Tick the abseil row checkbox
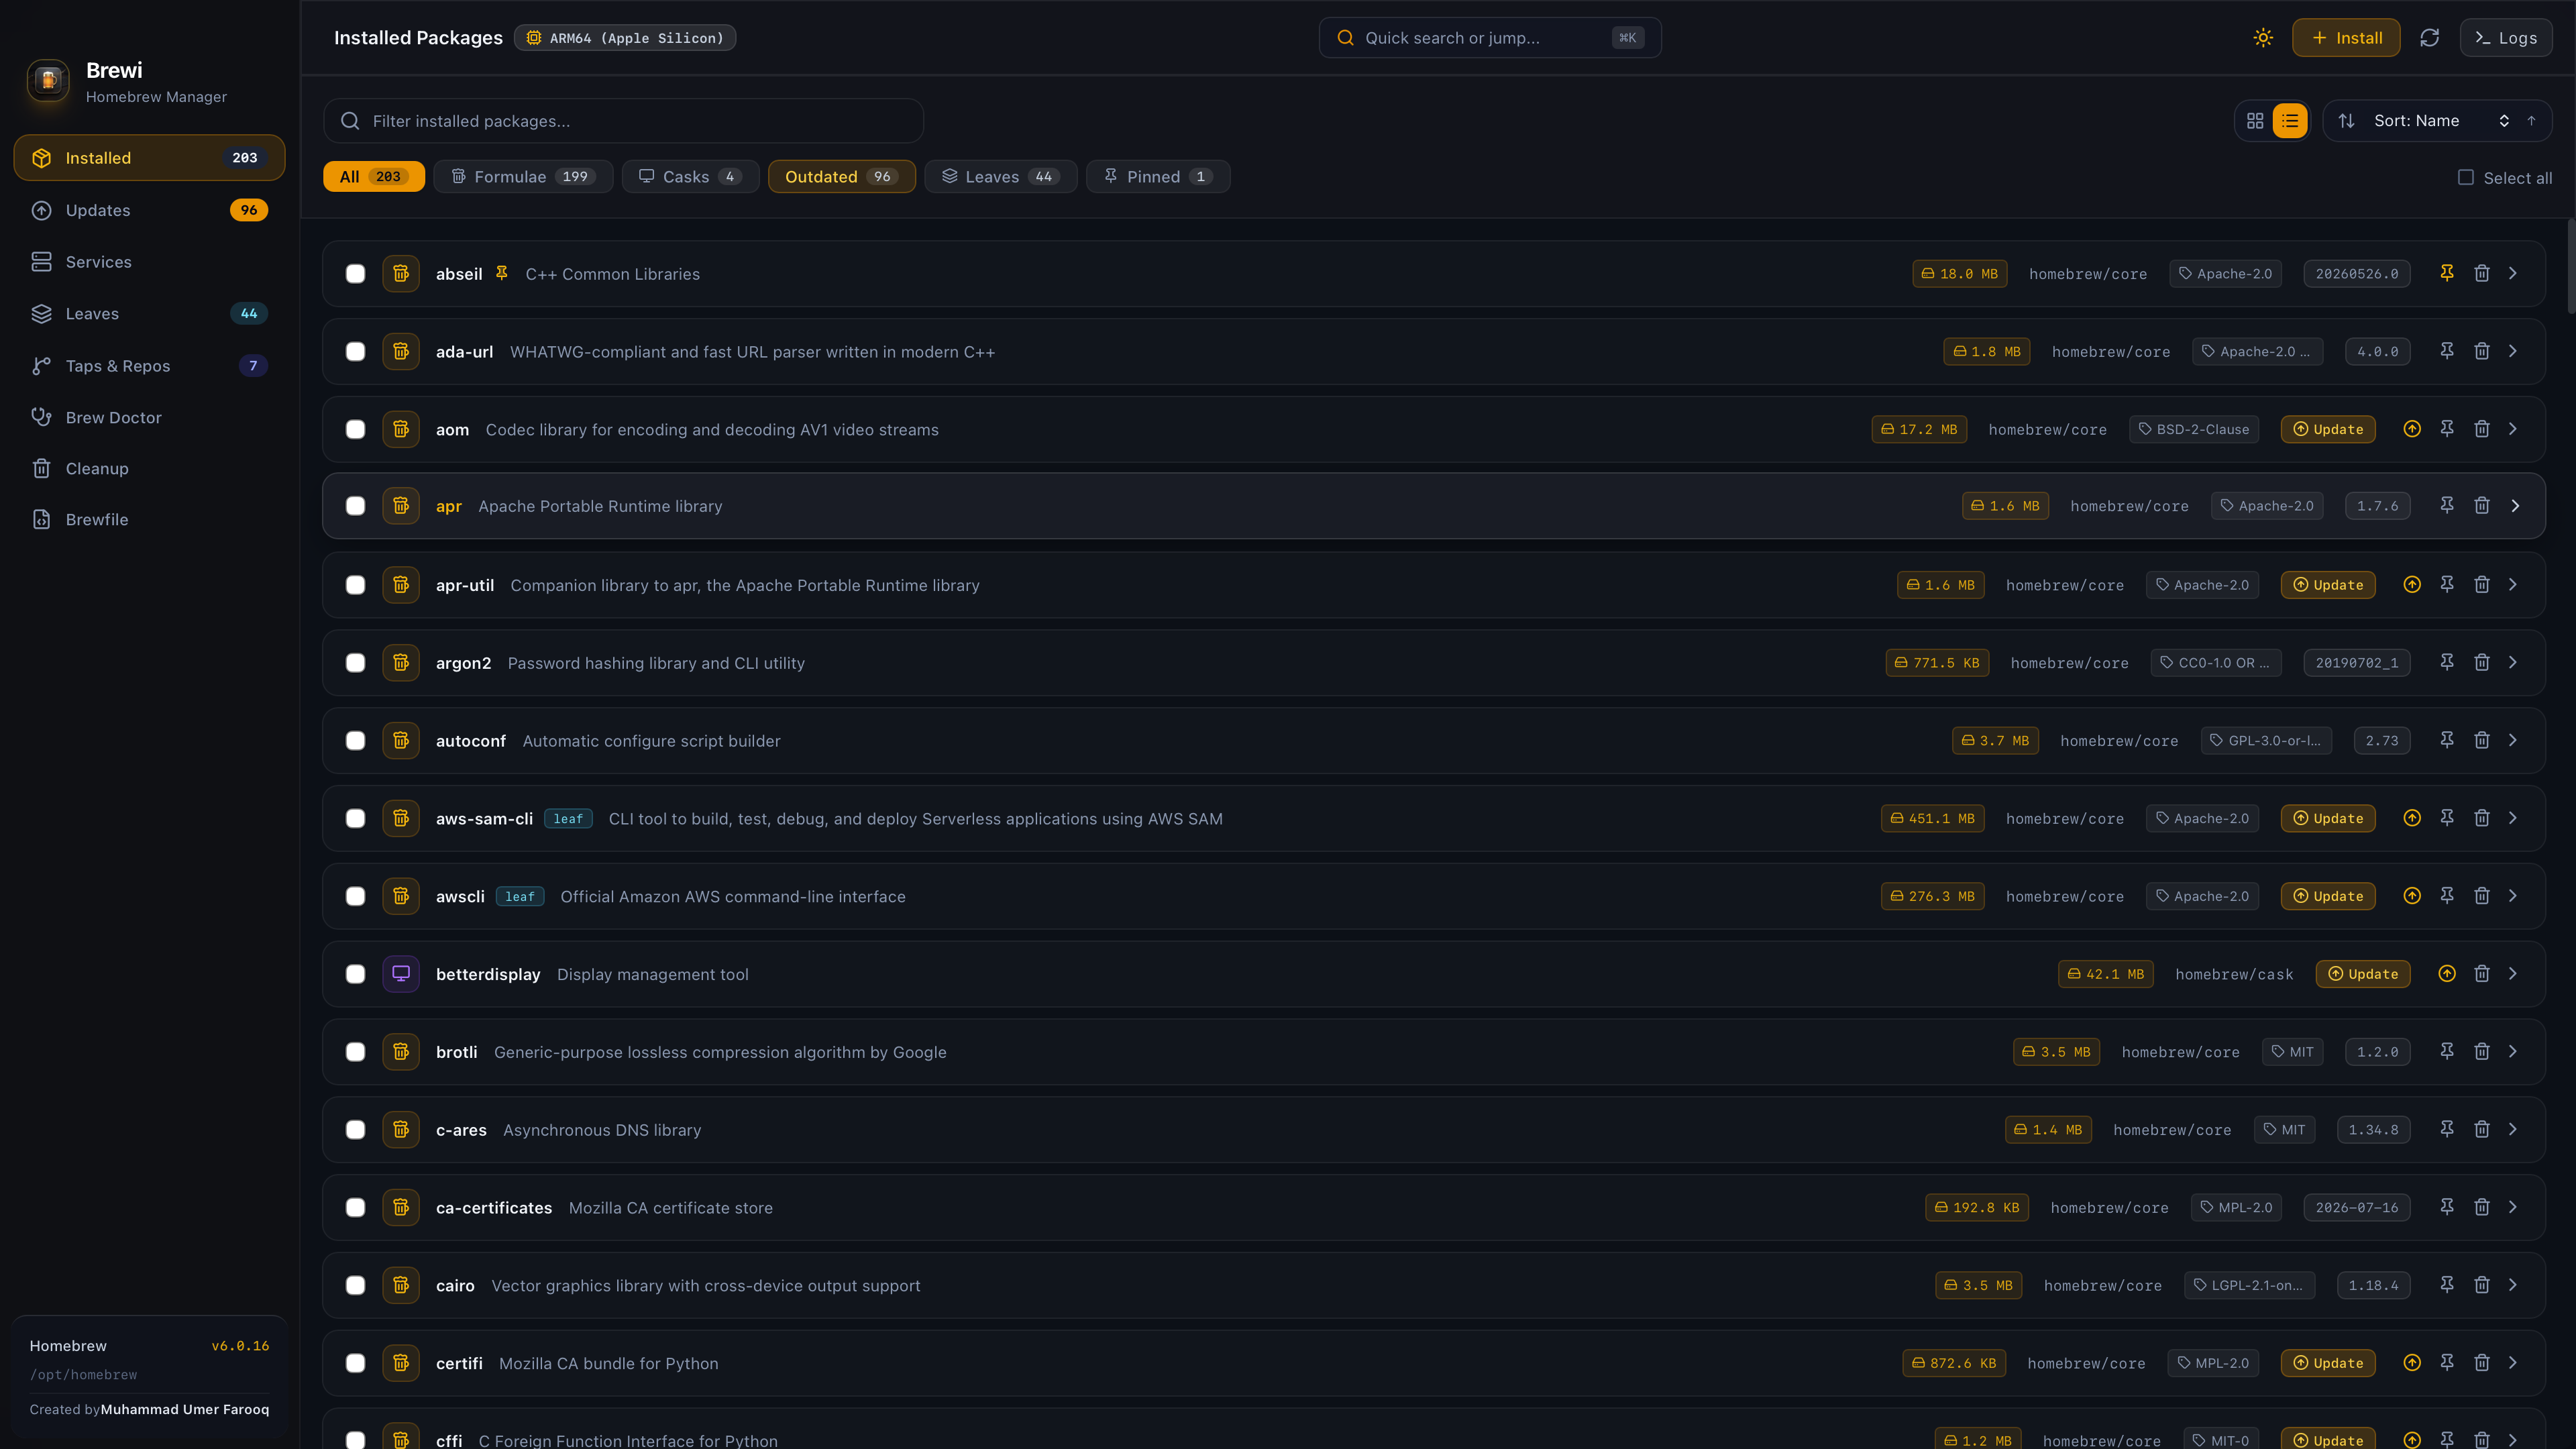Screen dimensions: 2576x1449 pos(355,274)
